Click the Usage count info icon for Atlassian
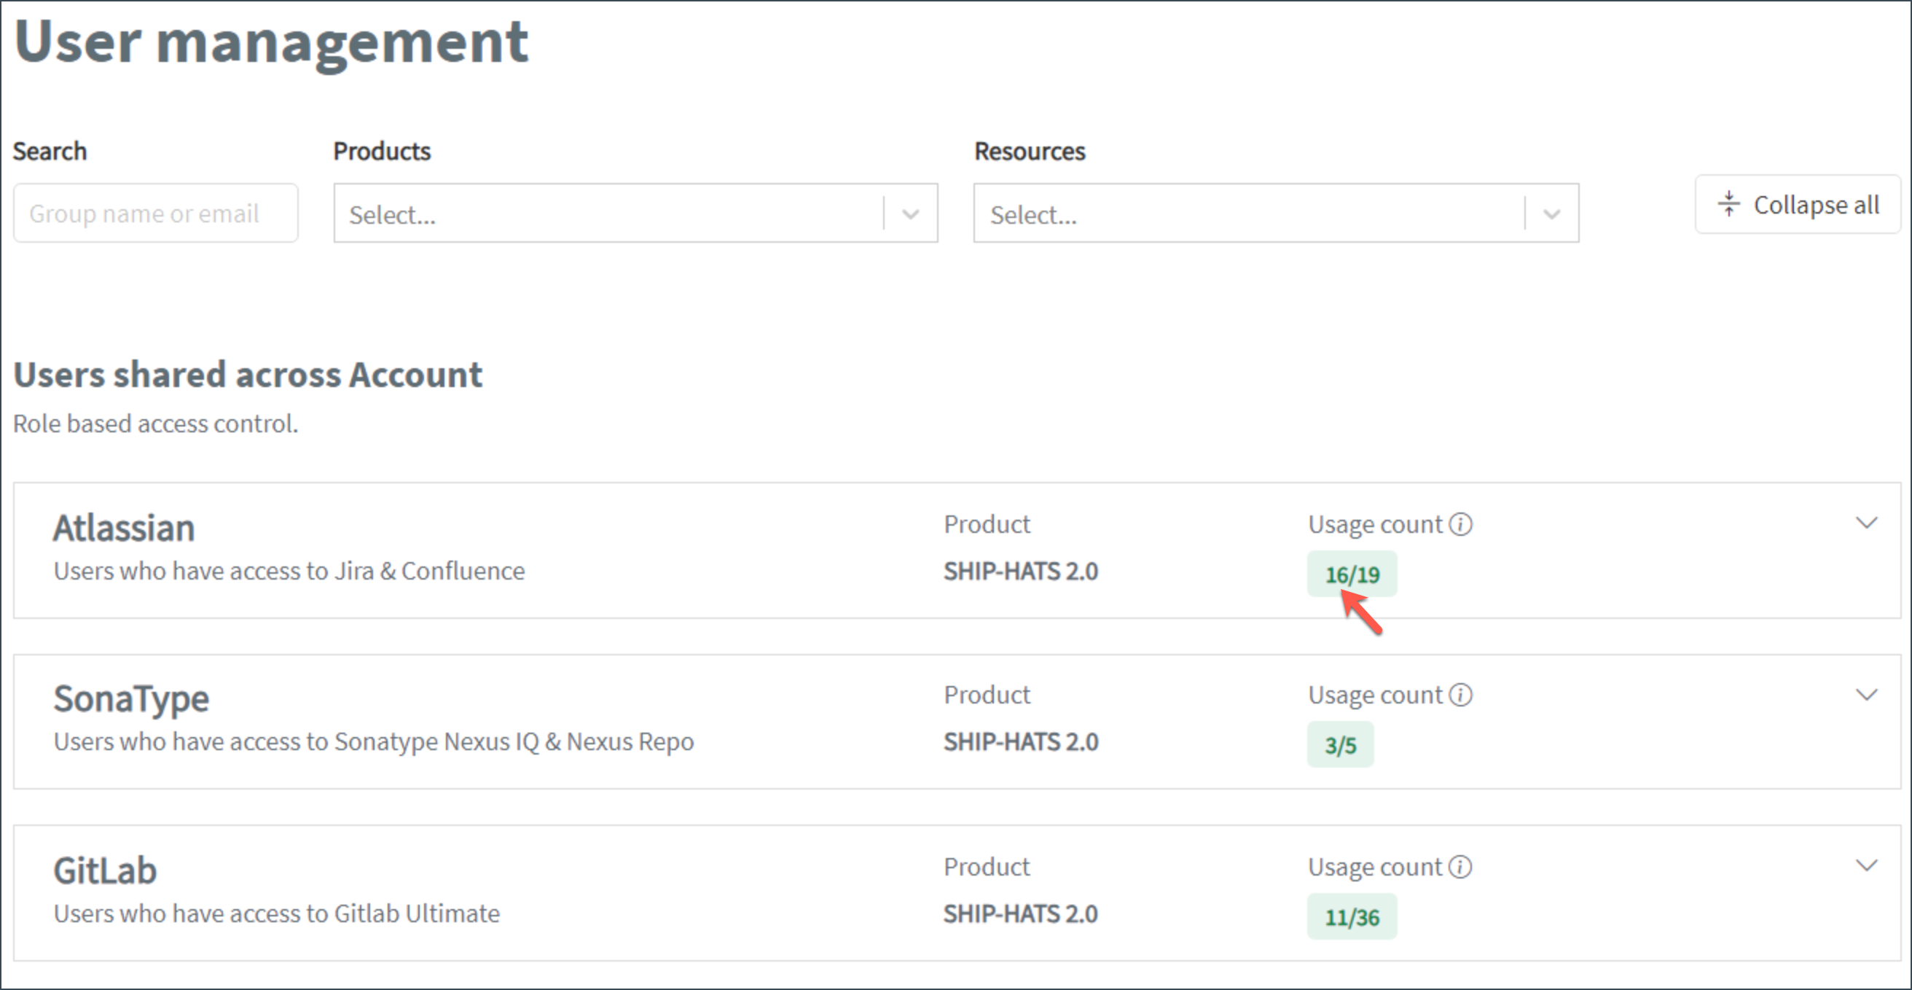The image size is (1912, 990). [x=1461, y=523]
